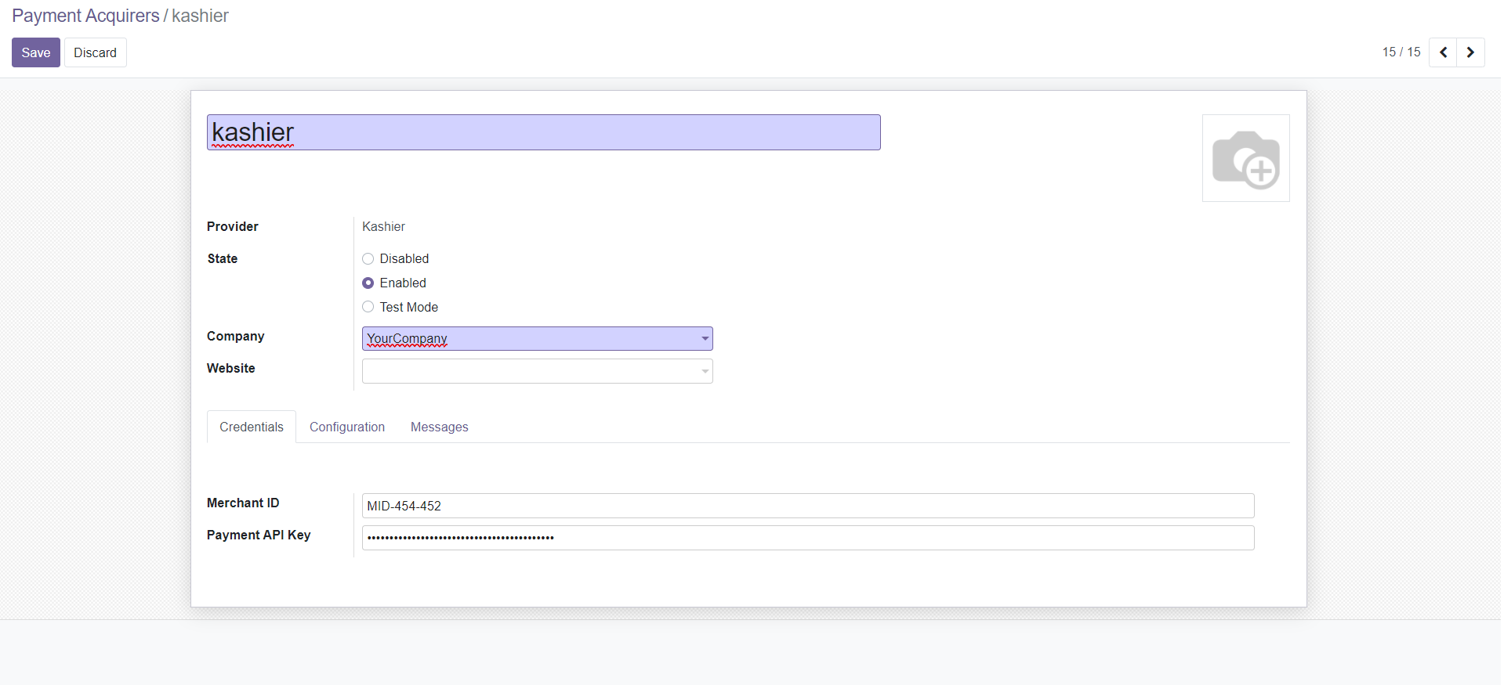Go to previous record arrow
Viewport: 1504px width, 685px height.
(1443, 52)
